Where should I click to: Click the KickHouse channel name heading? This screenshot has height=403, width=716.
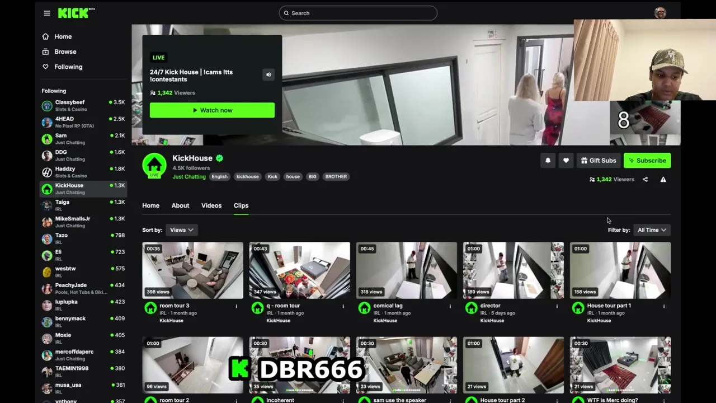(x=192, y=158)
